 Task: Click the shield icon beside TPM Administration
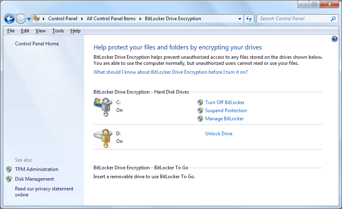(9, 169)
